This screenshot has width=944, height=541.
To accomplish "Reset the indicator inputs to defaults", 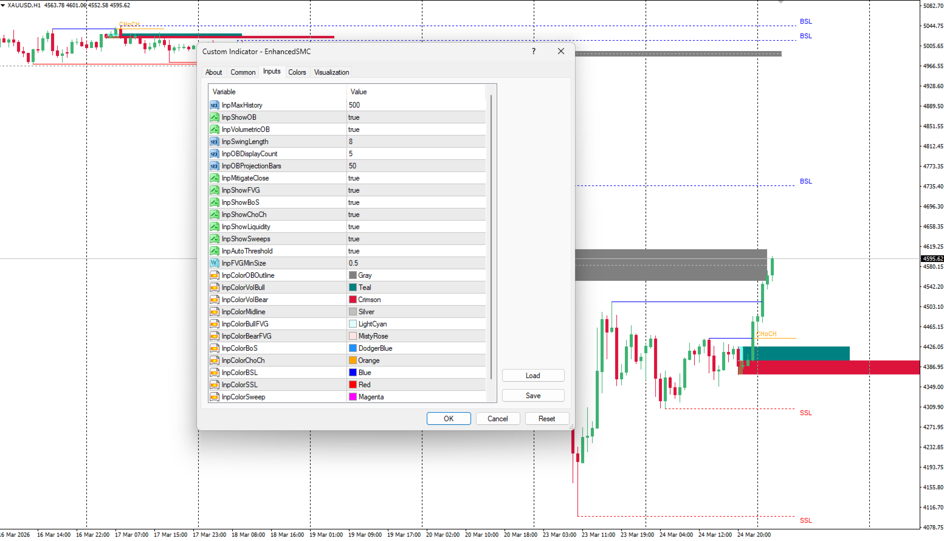I will pos(546,419).
